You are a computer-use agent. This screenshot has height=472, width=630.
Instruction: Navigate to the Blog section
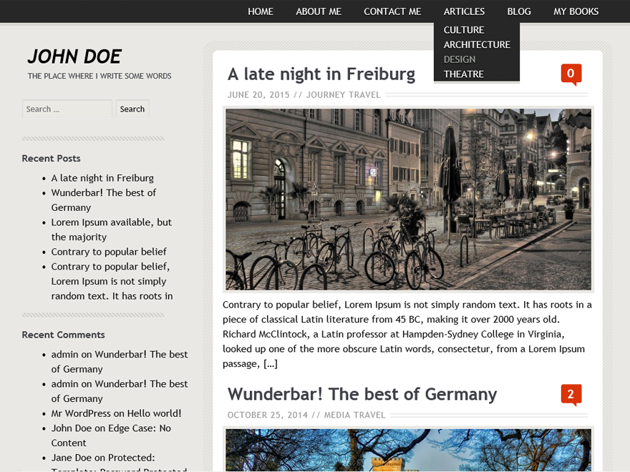[519, 11]
